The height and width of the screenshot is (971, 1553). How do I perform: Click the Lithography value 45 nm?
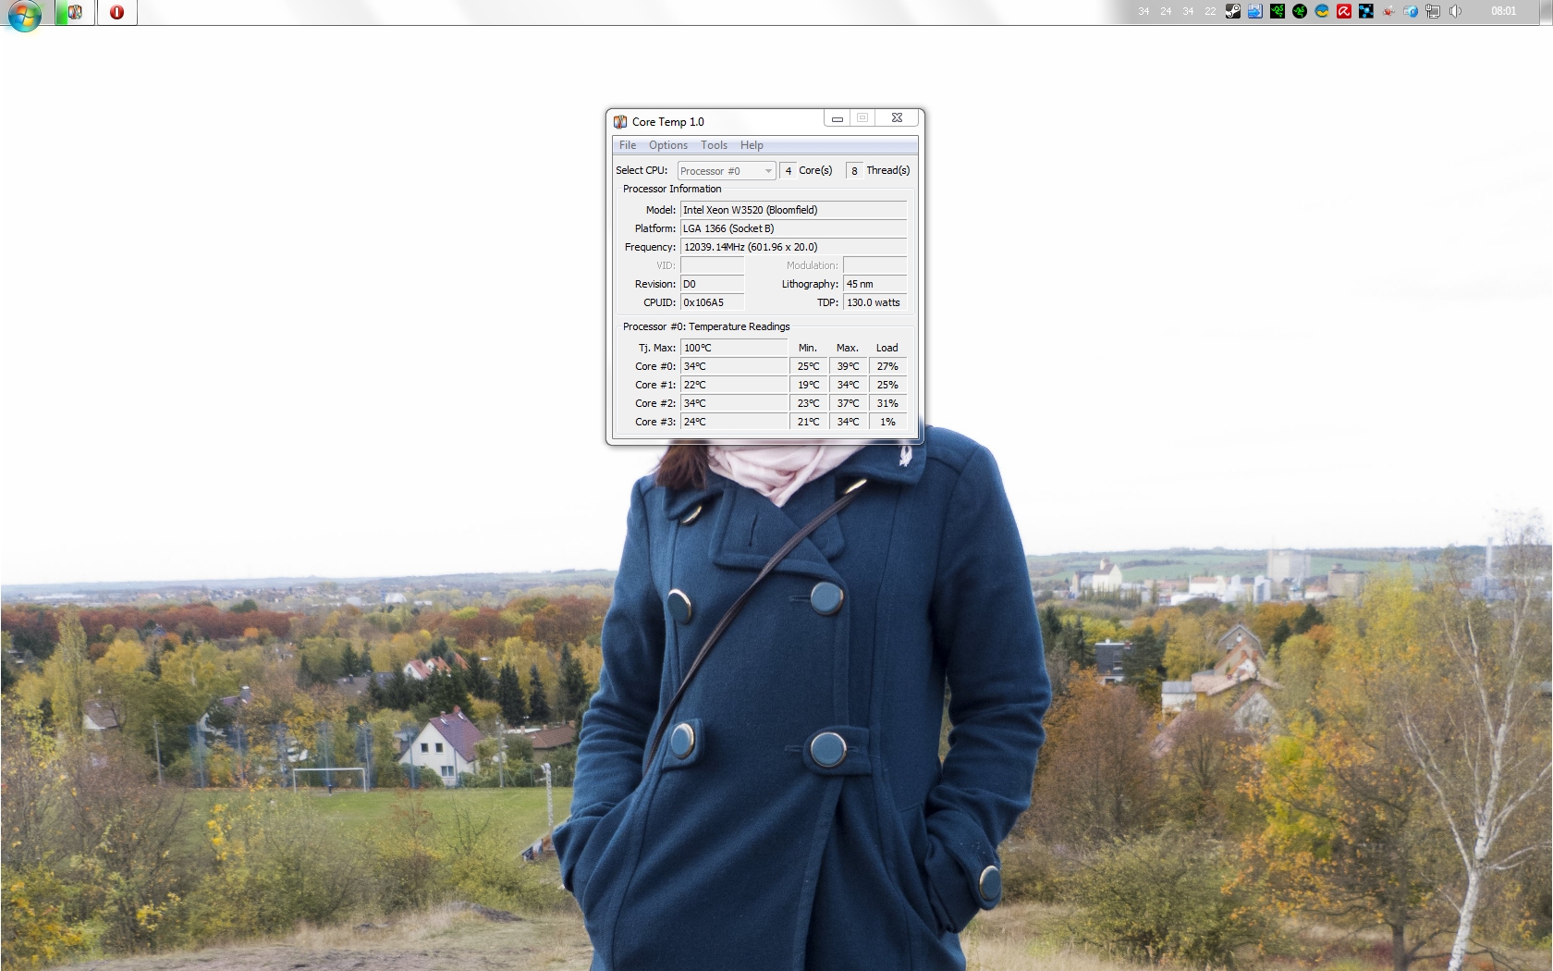874,284
